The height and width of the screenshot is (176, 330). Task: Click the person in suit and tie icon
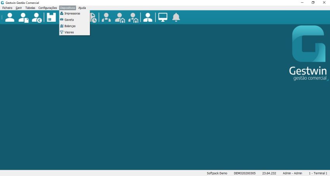(x=148, y=17)
